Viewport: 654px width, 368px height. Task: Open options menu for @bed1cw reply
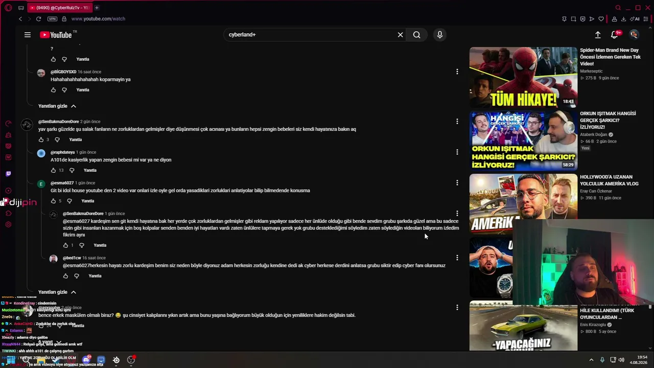point(457,258)
